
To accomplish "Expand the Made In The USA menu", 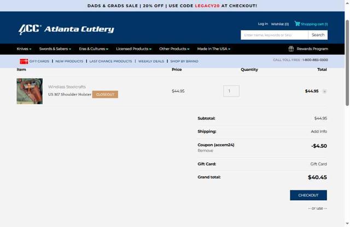I will pos(213,49).
